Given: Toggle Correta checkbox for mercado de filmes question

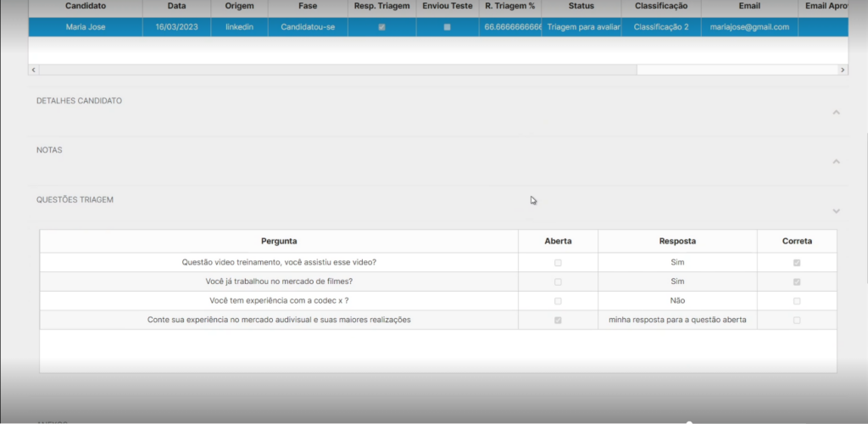Looking at the screenshot, I should [x=797, y=282].
